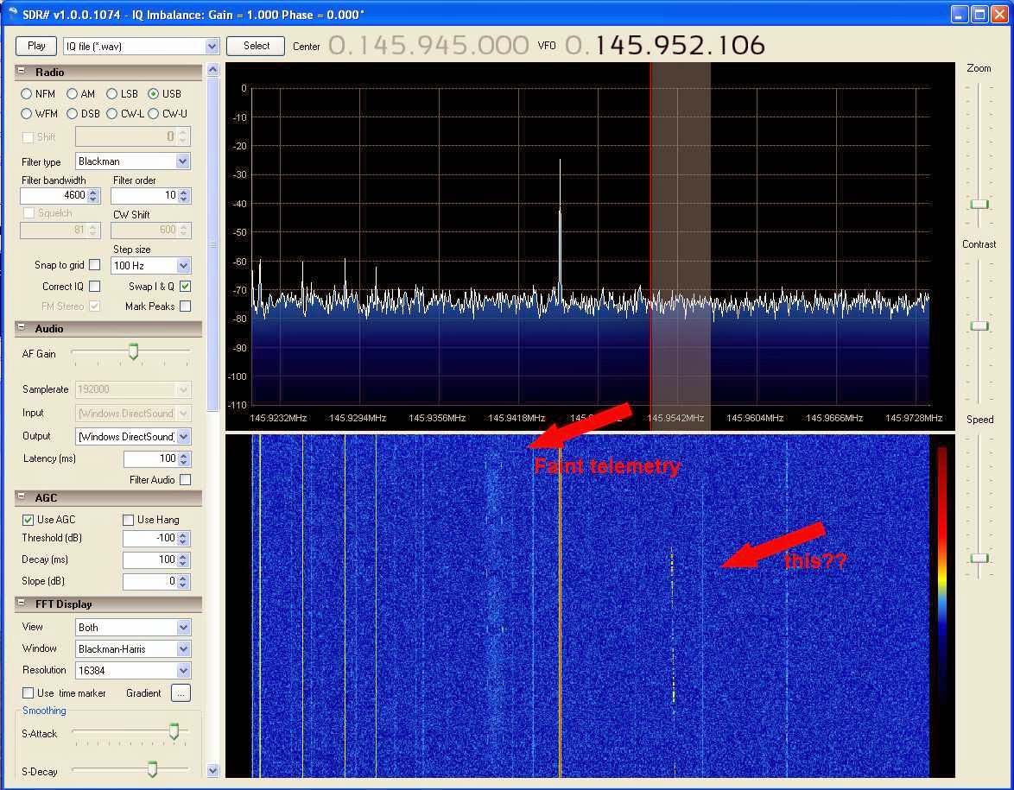Open the Filter type Blackman dropdown

(x=182, y=161)
